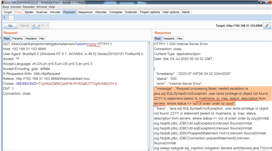Switch to the Sequencer tab
Image resolution: width=272 pixels, height=151 pixels.
85,12
